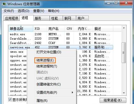Click the Task Manager title bar icon

click(4, 4)
